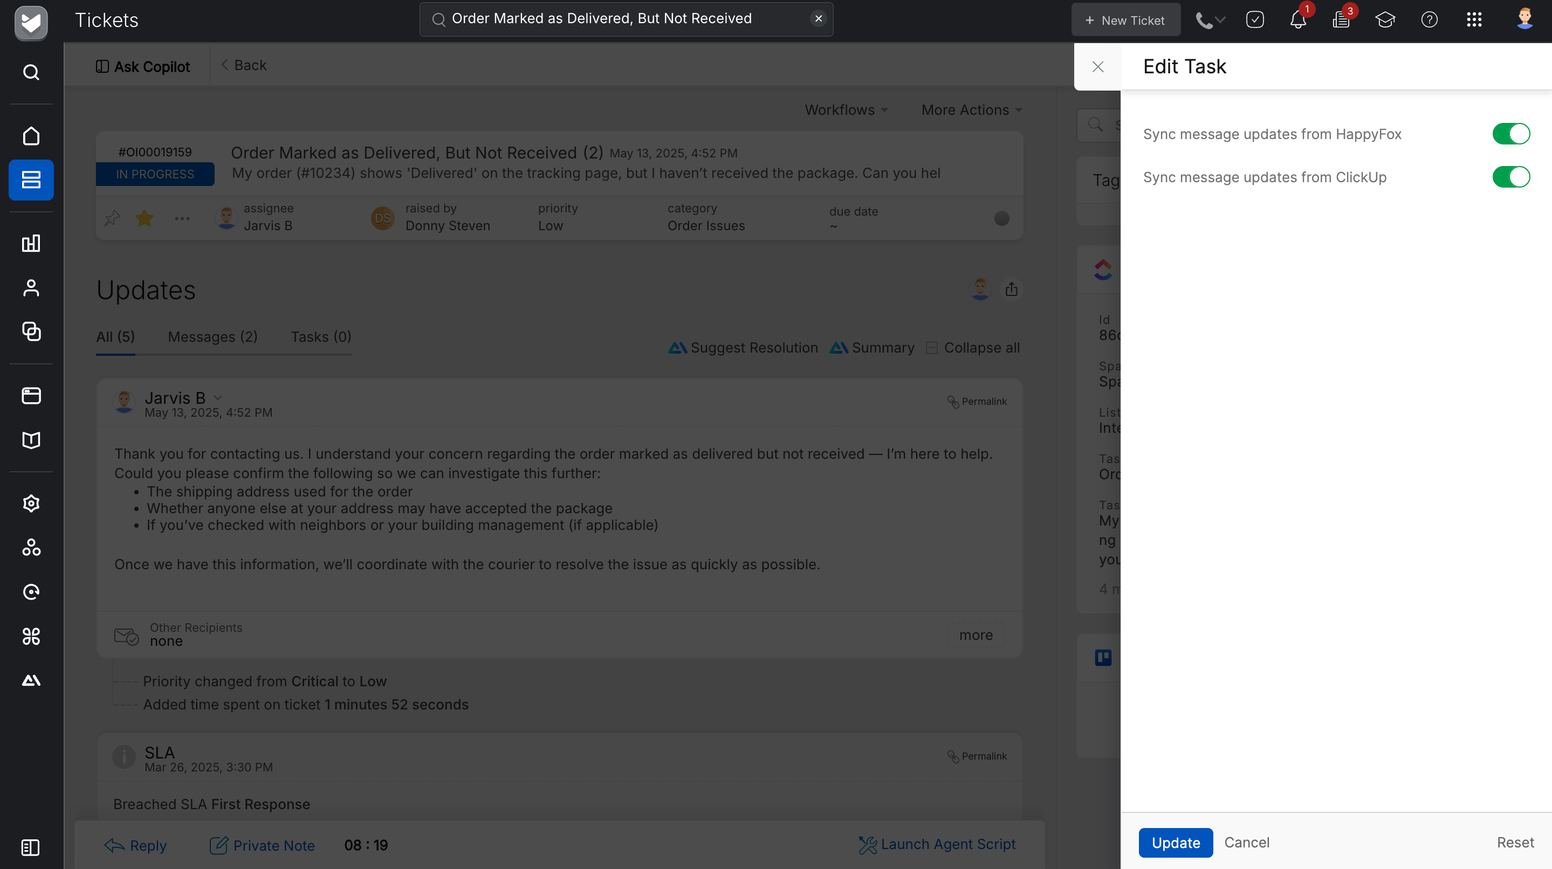
Task: Open Reports chart icon in sidebar
Action: coord(31,243)
